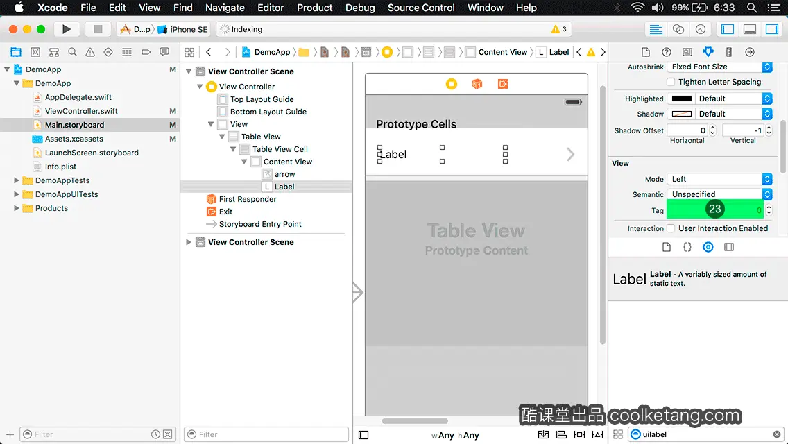This screenshot has height=444, width=788.
Task: Run the app with the Play button
Action: [67, 29]
